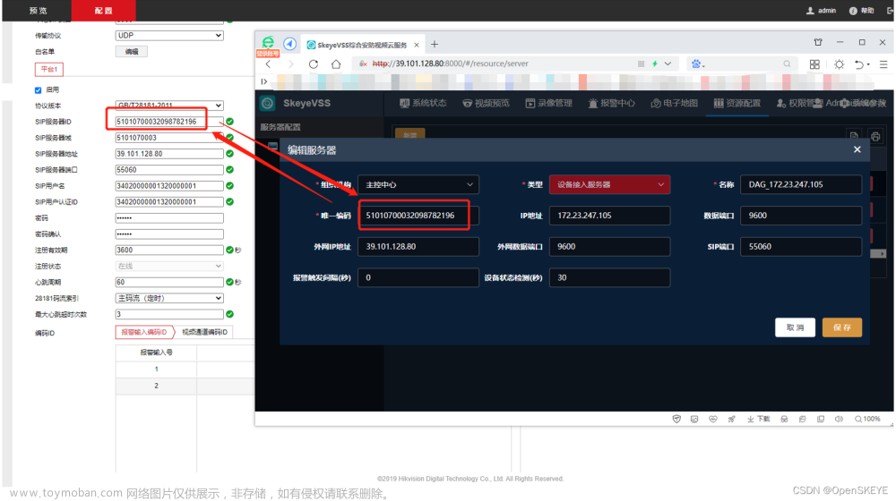Toggle the platform enable checkbox

pyautogui.click(x=39, y=90)
